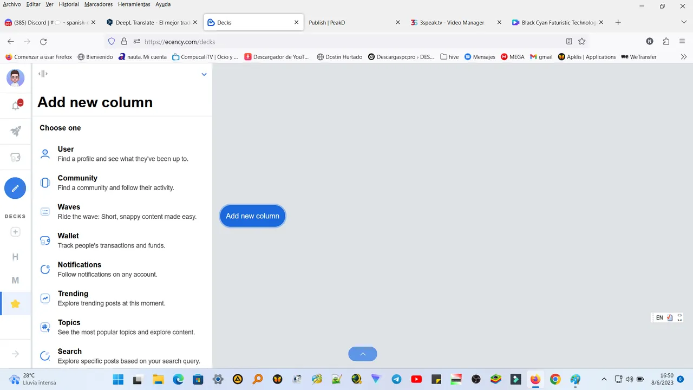Open a new browser tab
The height and width of the screenshot is (390, 693).
(618, 23)
